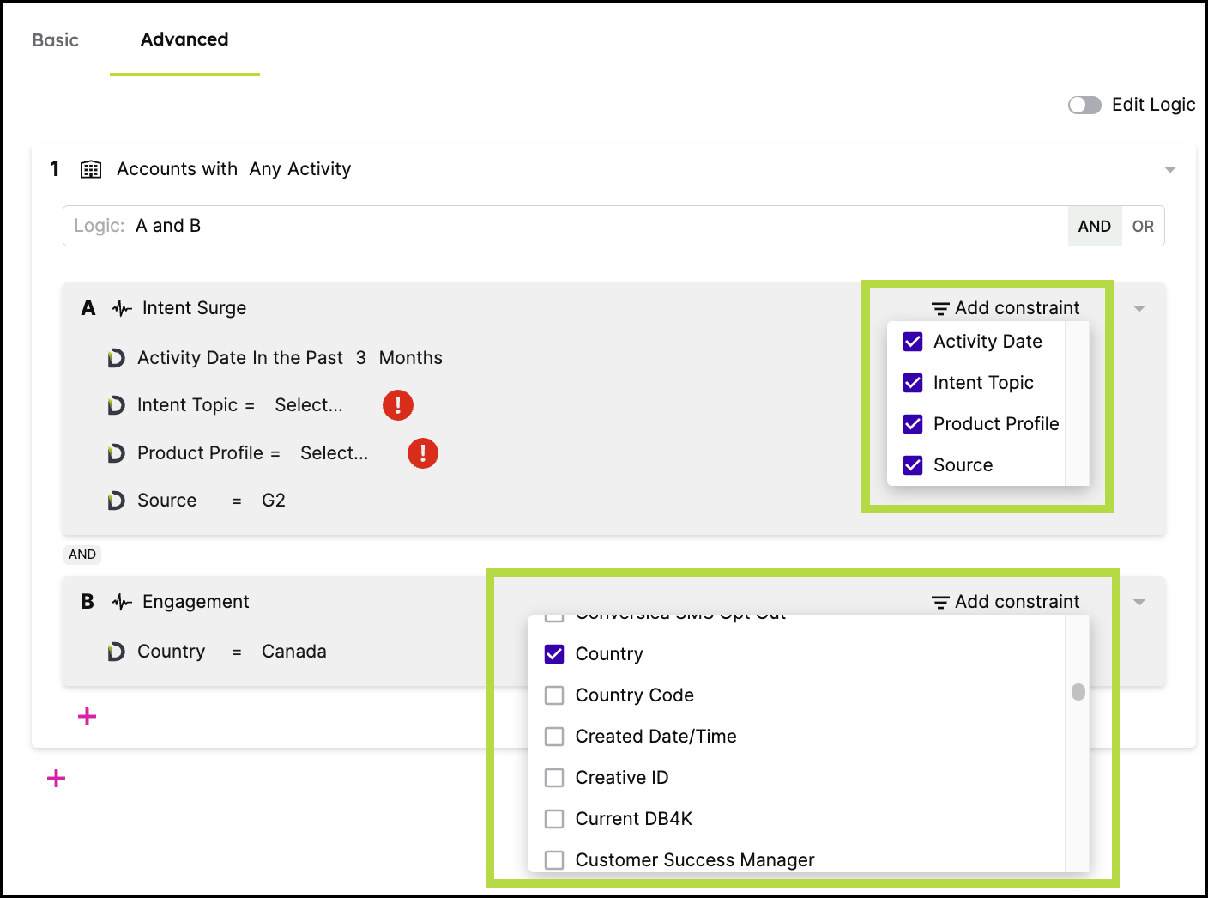Change the Months time unit

(411, 358)
